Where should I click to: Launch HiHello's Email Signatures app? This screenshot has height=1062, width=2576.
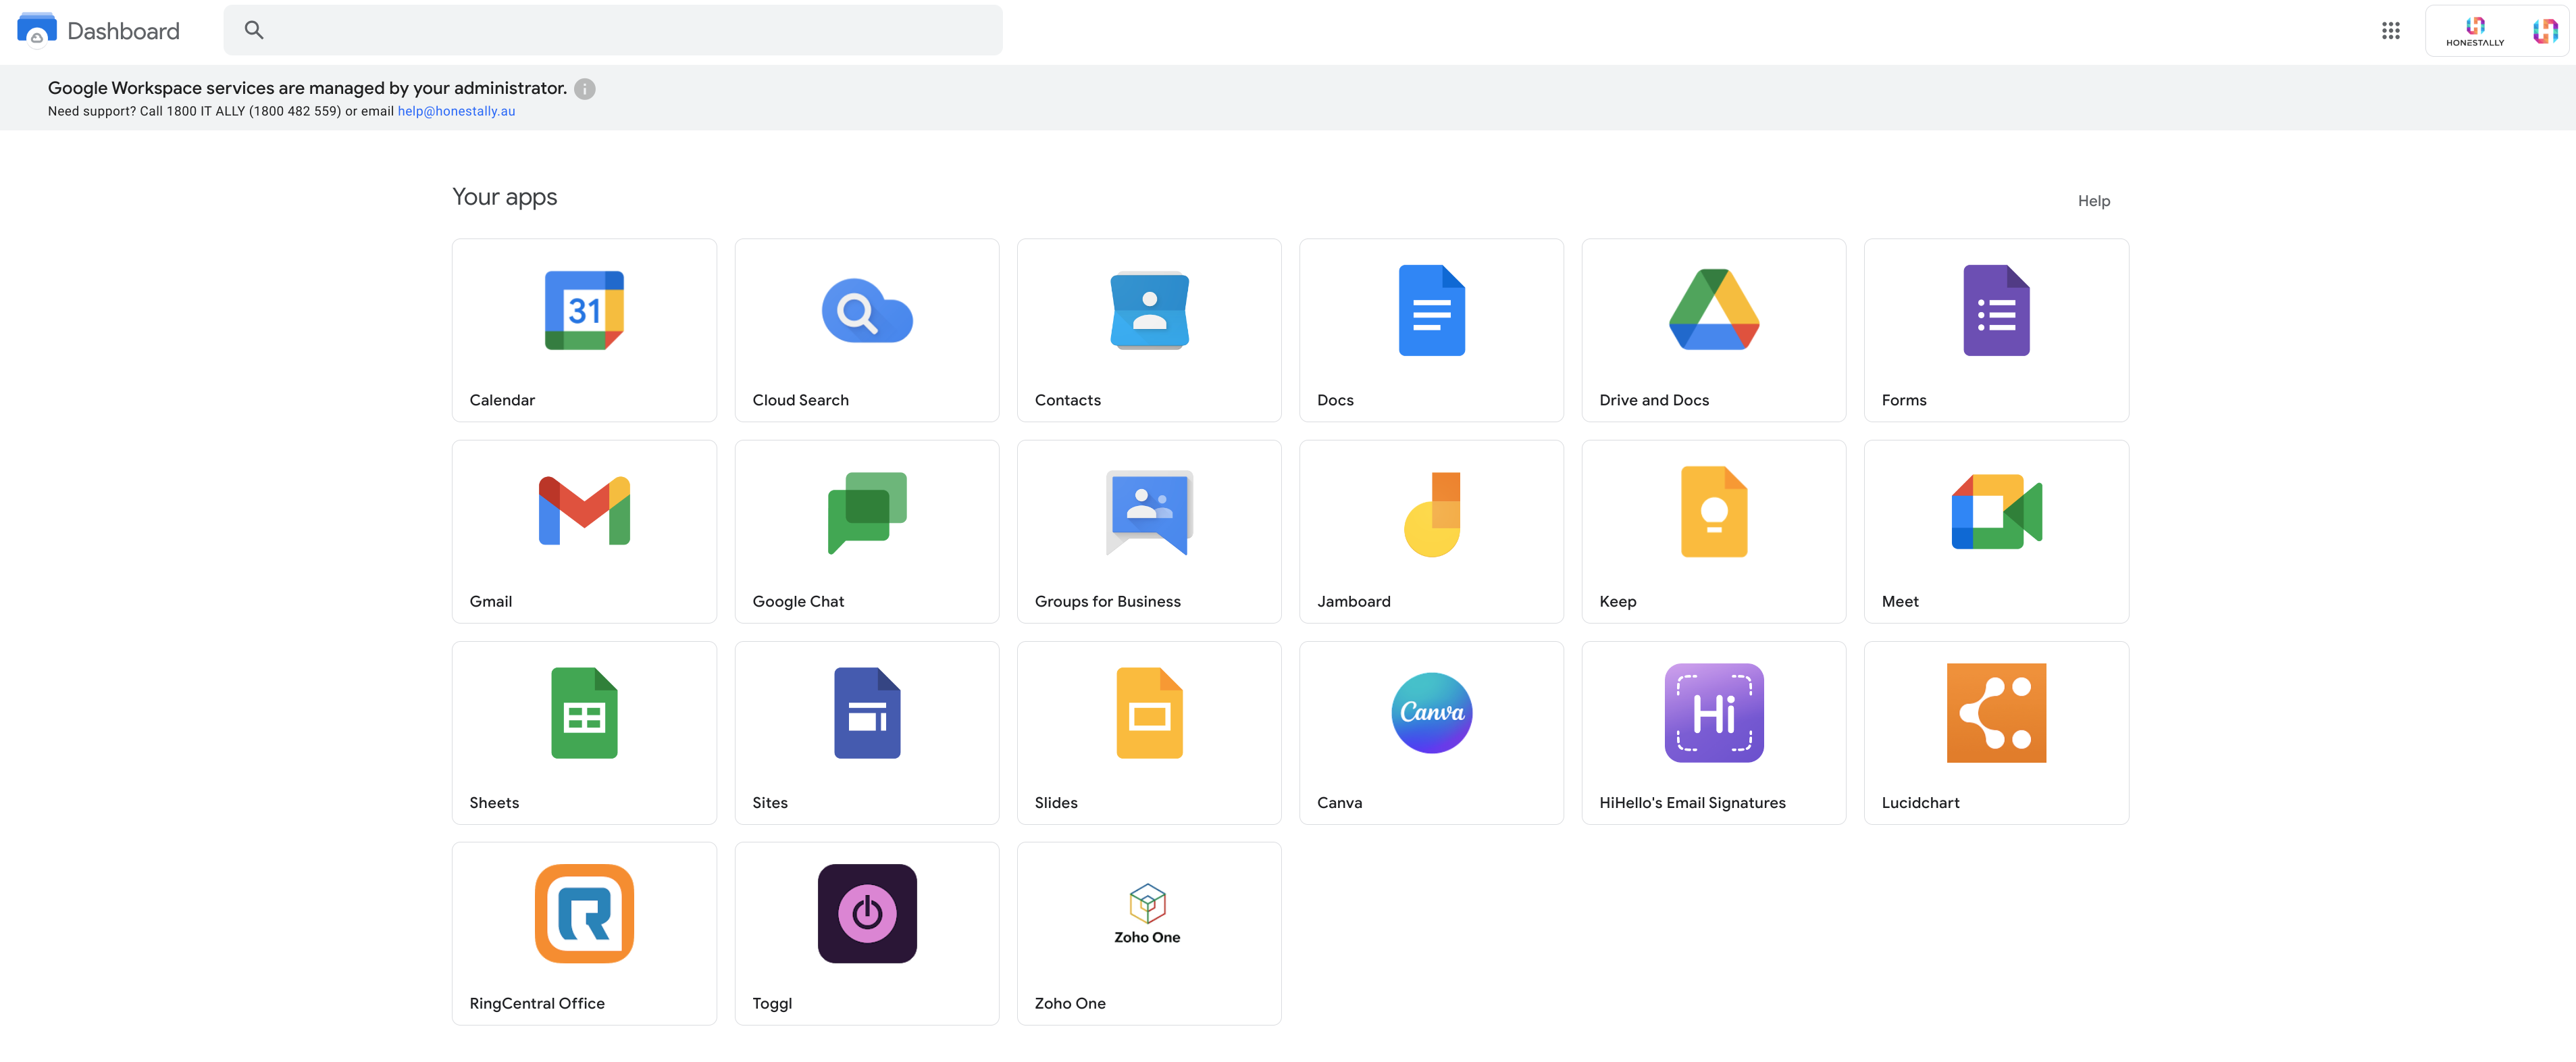[1713, 712]
